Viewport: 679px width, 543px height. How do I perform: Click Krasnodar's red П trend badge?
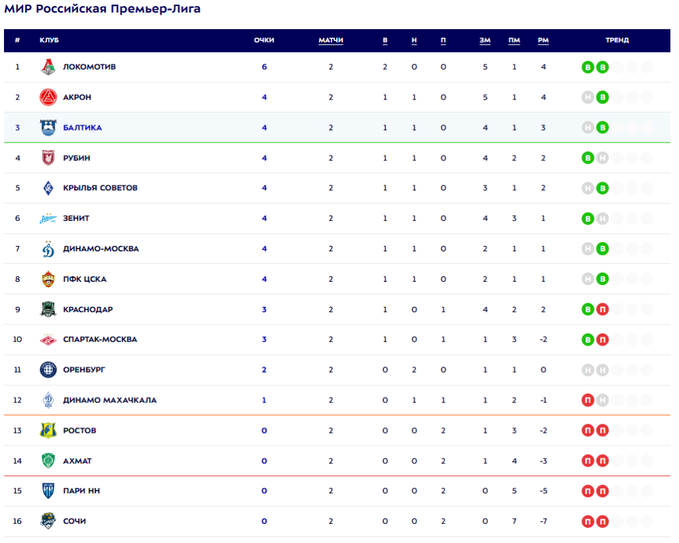[x=602, y=309]
